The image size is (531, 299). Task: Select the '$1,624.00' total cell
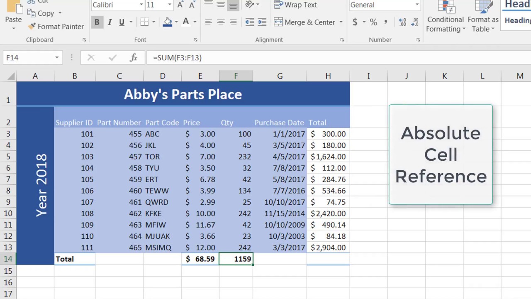[x=328, y=157]
